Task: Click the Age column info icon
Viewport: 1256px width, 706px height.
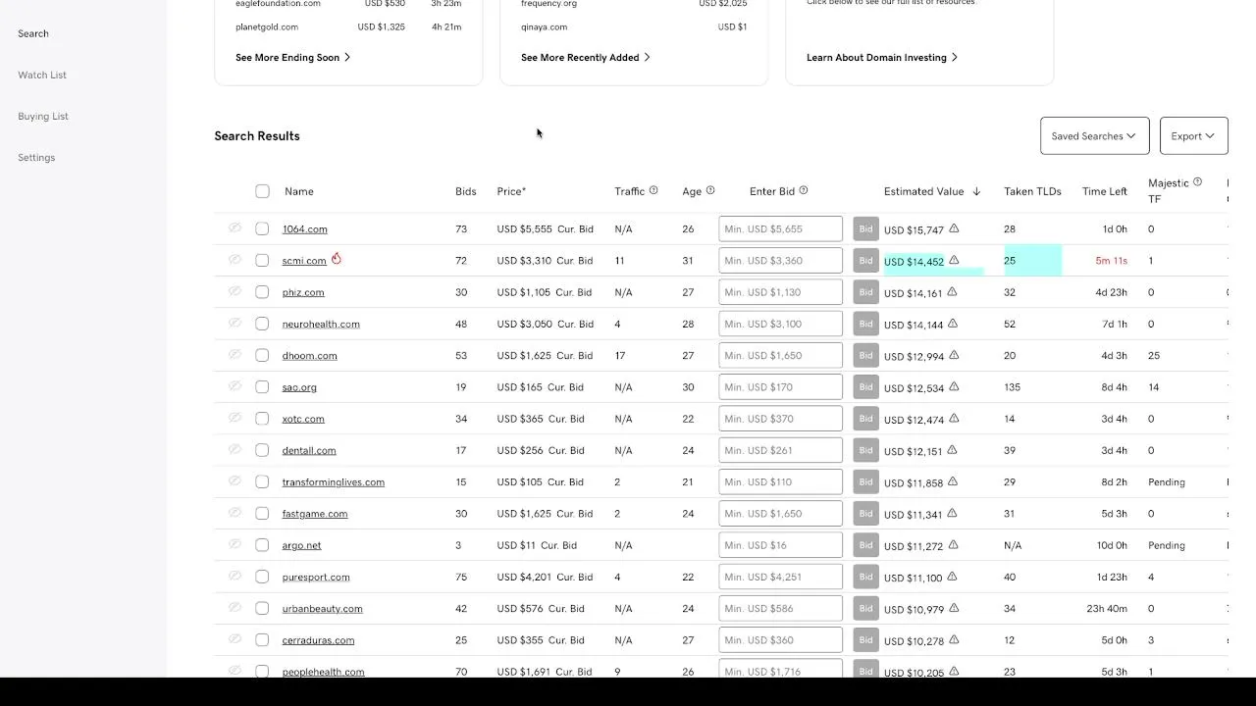Action: pyautogui.click(x=710, y=190)
